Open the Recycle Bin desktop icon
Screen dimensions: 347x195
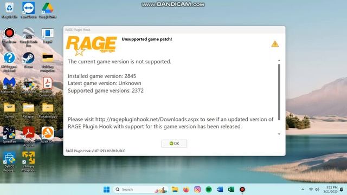click(x=9, y=10)
